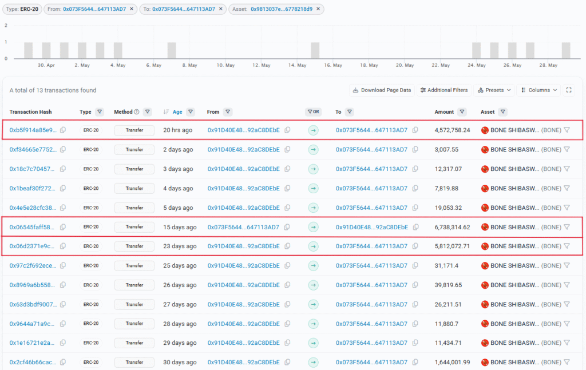Open Type column filter
Screen dimensions: 586x370
[x=100, y=112]
